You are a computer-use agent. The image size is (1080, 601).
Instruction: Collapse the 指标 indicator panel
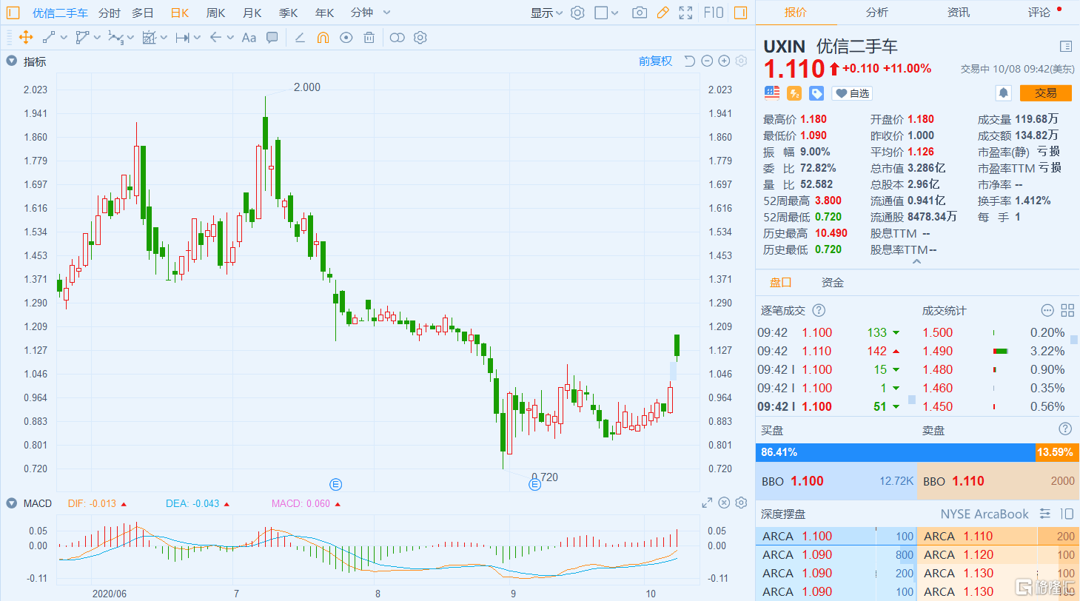[x=11, y=61]
